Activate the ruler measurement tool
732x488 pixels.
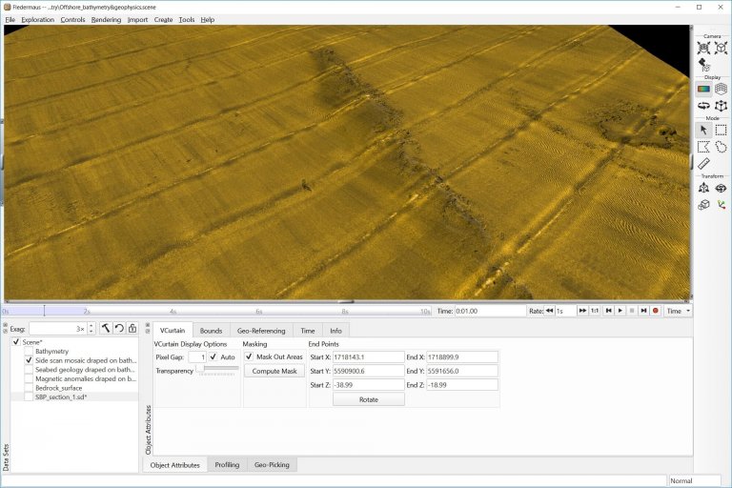(x=703, y=163)
